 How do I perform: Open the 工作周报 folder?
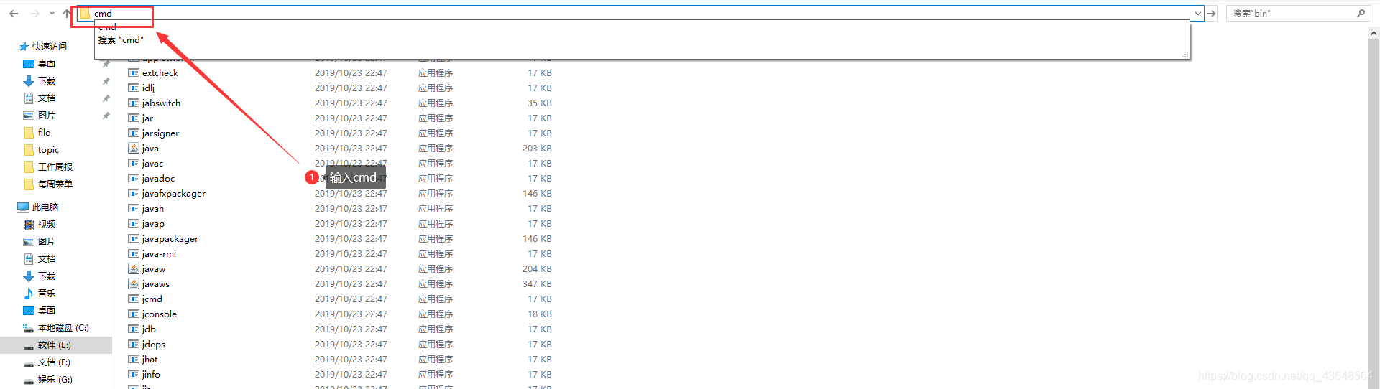click(55, 167)
